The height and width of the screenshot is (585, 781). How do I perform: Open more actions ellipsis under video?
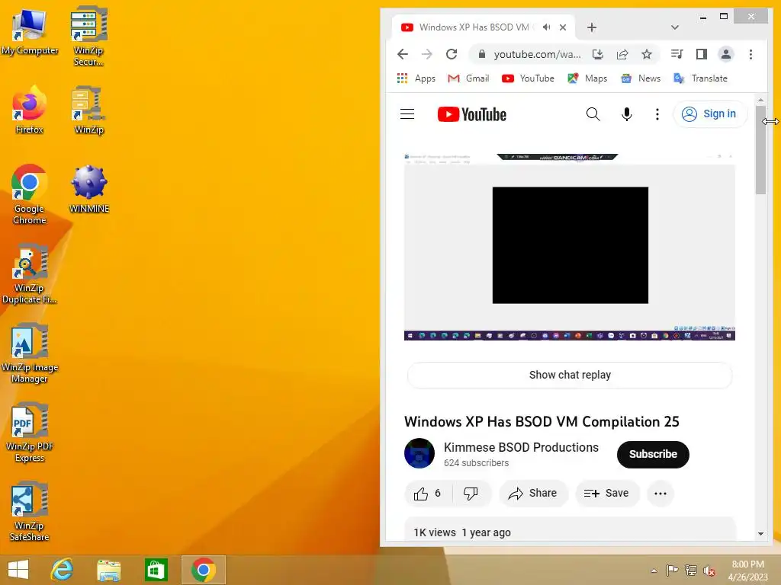coord(660,494)
